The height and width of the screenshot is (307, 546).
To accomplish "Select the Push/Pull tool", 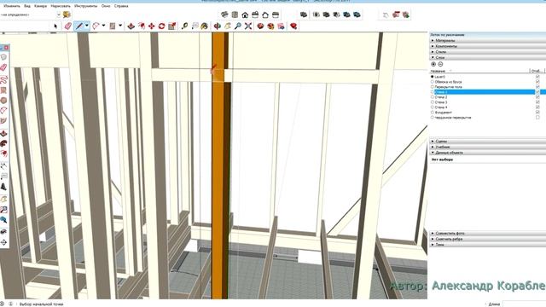I will pos(131,26).
